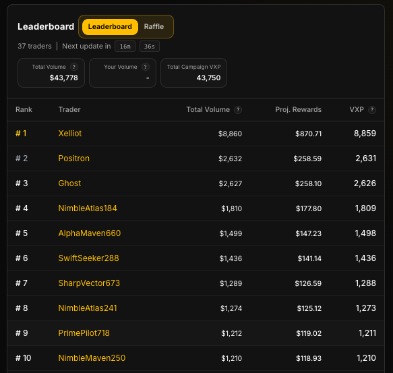
Task: Open trader SharpVector673
Action: click(89, 283)
